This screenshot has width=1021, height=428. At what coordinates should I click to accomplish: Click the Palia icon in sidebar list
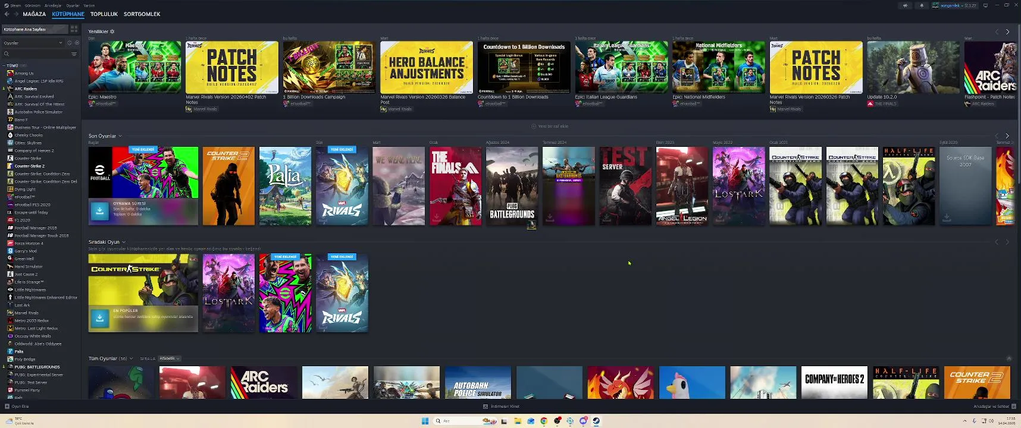[10, 351]
